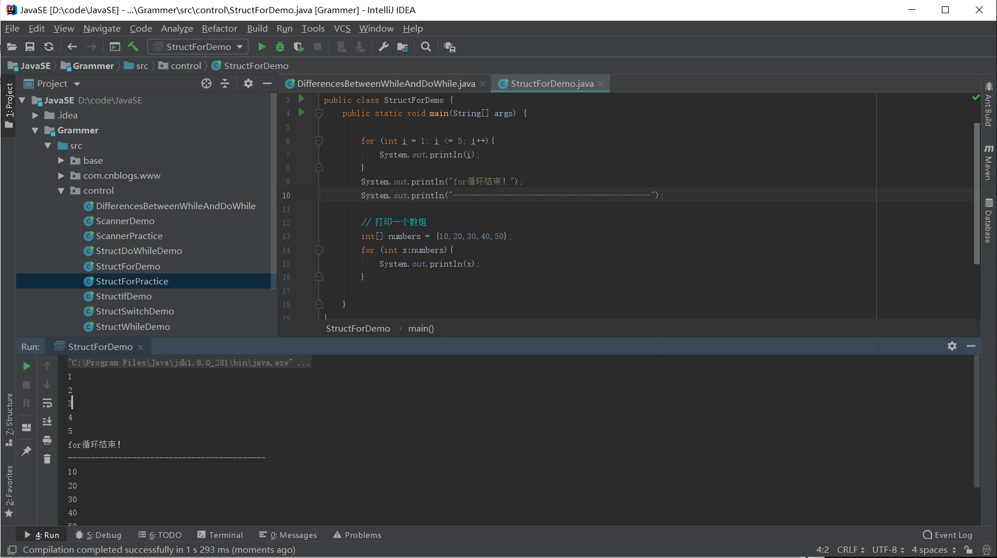Open StructWhileDemo in the project tree
The image size is (997, 558).
pyautogui.click(x=133, y=326)
